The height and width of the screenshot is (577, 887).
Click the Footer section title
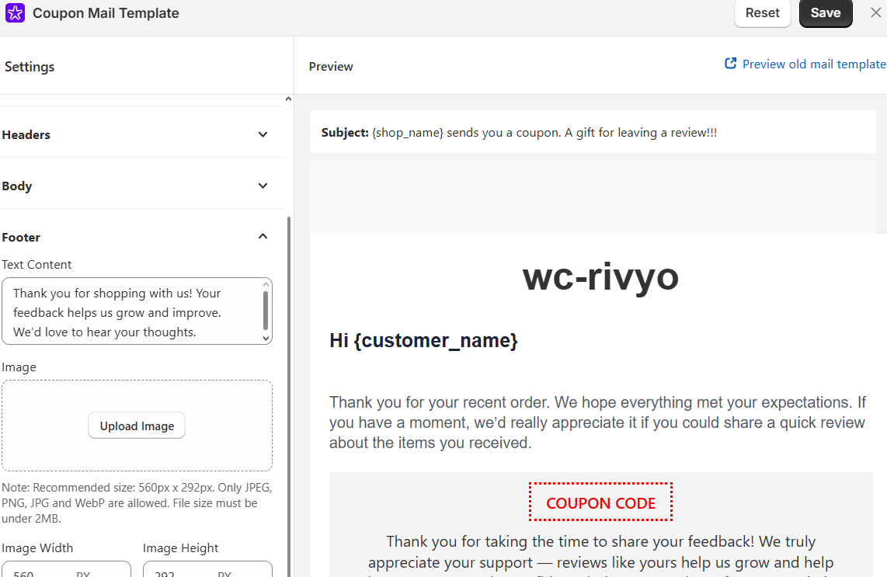click(21, 237)
